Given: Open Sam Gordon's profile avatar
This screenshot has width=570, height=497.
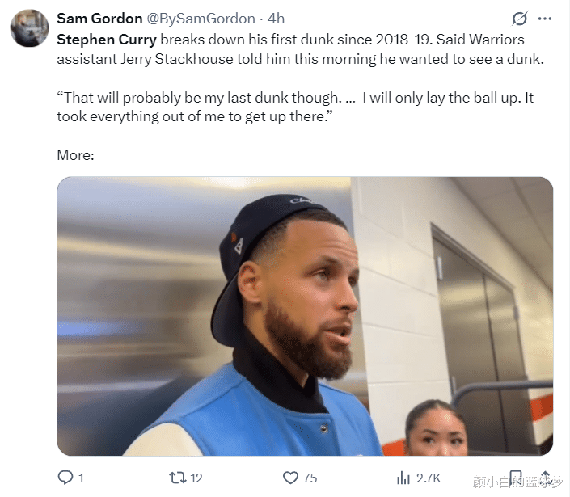Looking at the screenshot, I should [29, 28].
